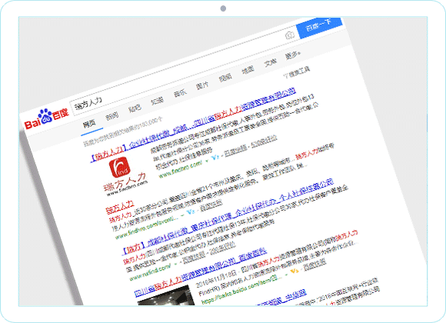Click the Baidu paw logo
The image size is (446, 323).
[47, 118]
